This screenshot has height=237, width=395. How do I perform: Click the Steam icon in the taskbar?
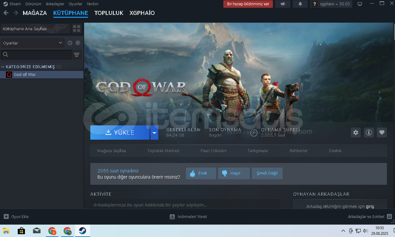point(82,231)
